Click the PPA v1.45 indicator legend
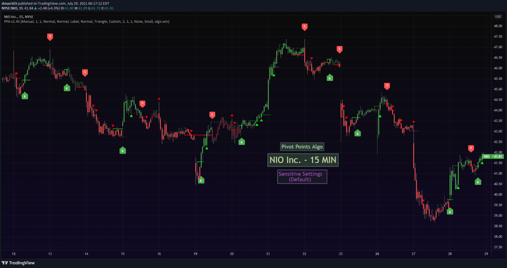 point(86,21)
